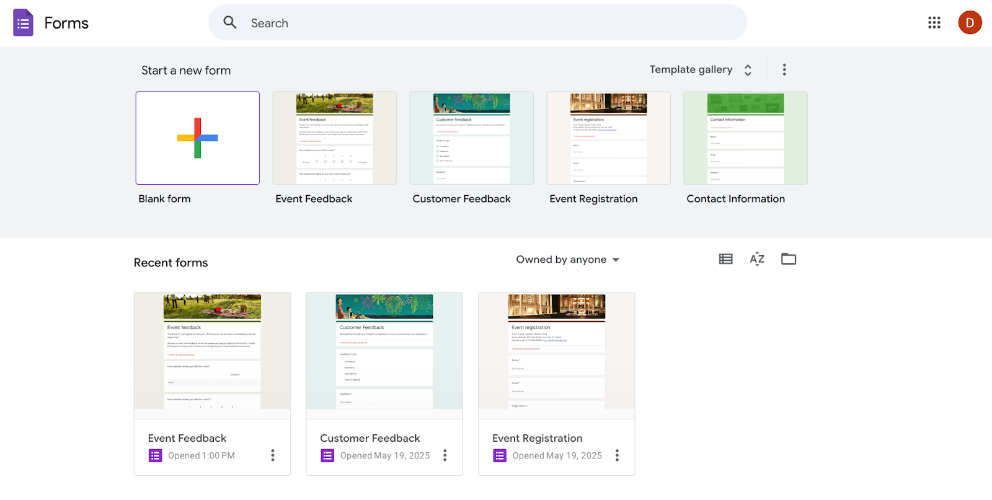
Task: Open the recent Customer Feedback form title
Action: [x=370, y=438]
